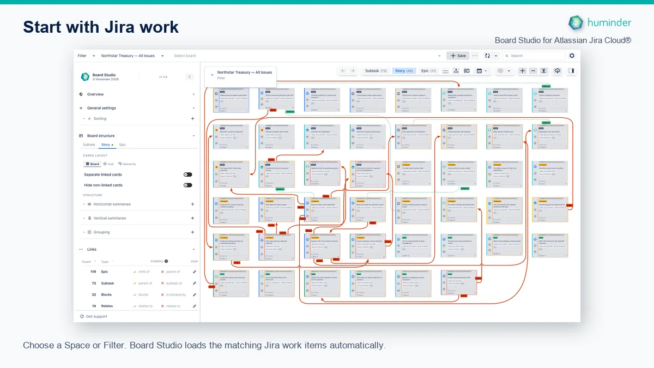Click the back arrow in board toolbar
The height and width of the screenshot is (368, 654).
pos(343,71)
